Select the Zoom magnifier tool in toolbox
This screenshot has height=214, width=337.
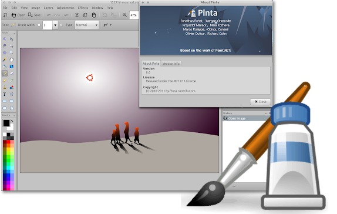click(x=11, y=52)
